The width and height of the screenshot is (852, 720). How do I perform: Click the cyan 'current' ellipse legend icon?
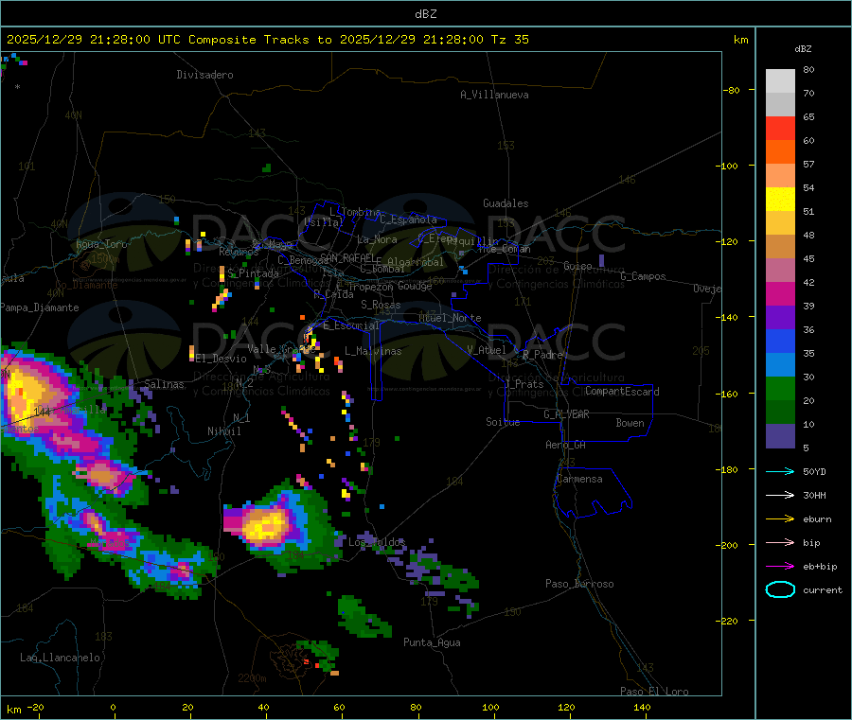tap(780, 589)
